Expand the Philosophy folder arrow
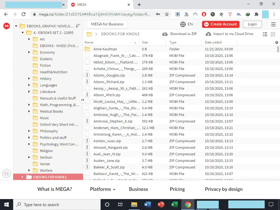 (29, 131)
